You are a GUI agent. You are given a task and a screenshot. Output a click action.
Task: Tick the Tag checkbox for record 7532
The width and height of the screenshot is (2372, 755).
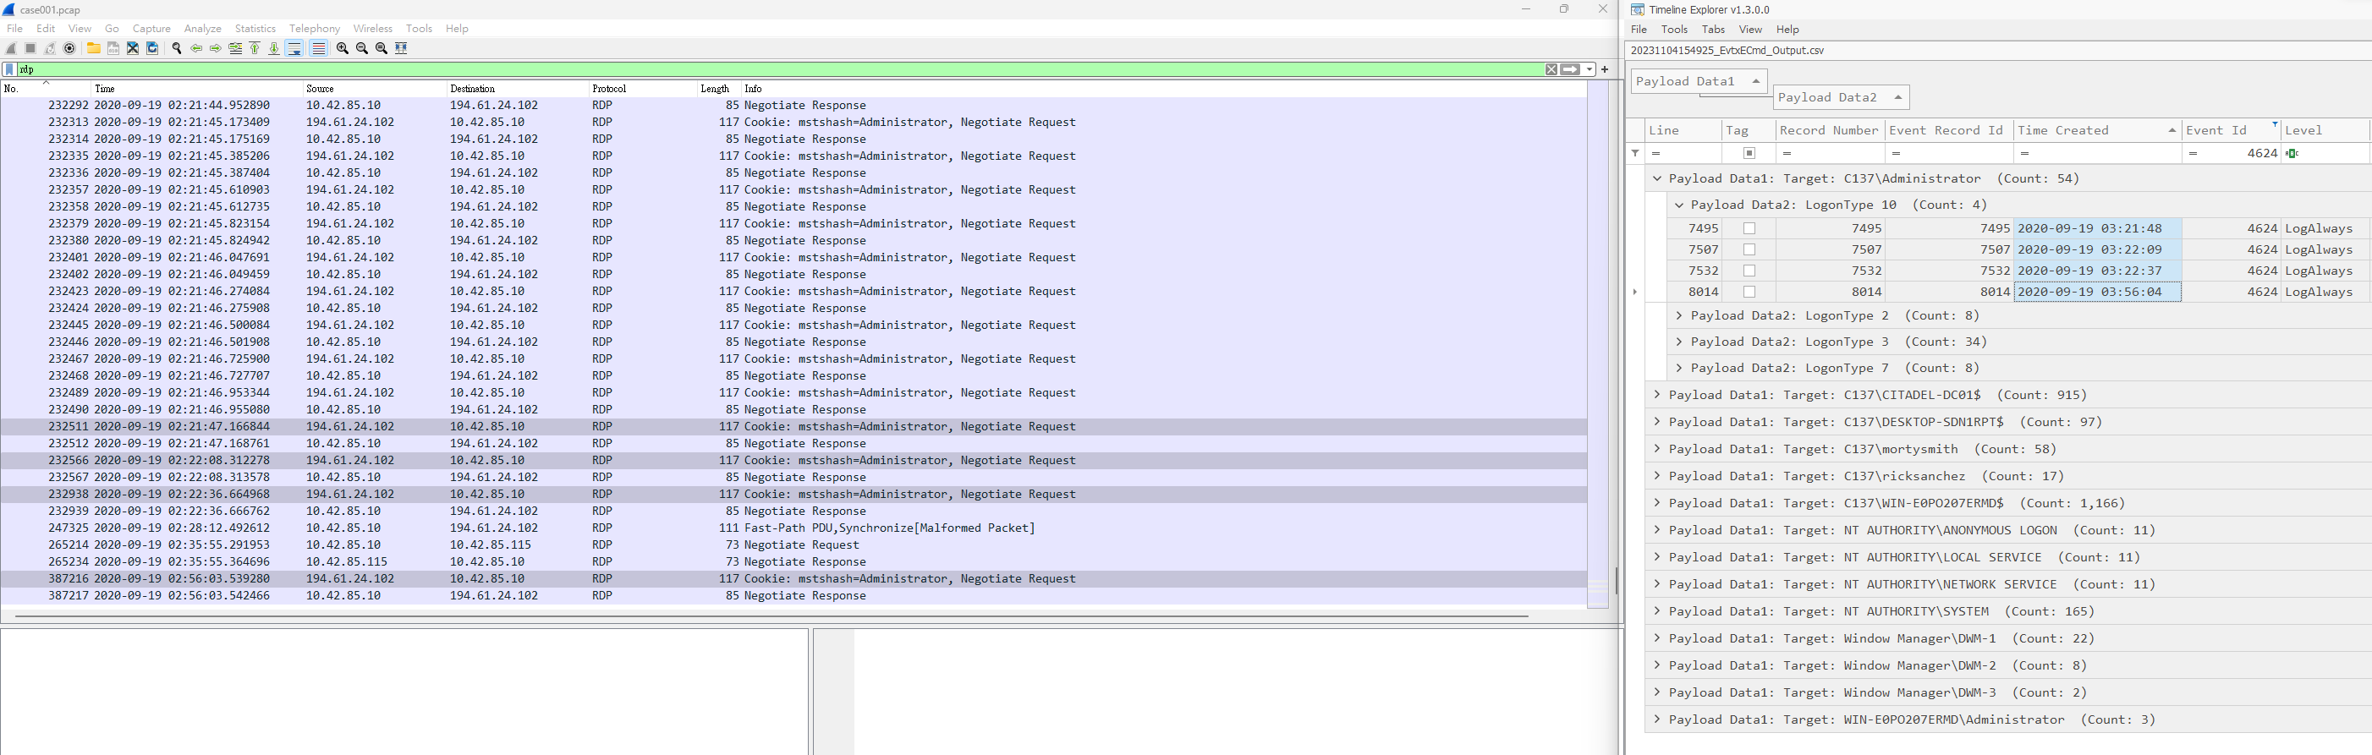(x=1749, y=271)
